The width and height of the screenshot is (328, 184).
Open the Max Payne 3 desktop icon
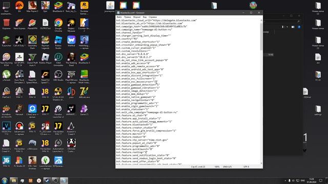click(32, 7)
